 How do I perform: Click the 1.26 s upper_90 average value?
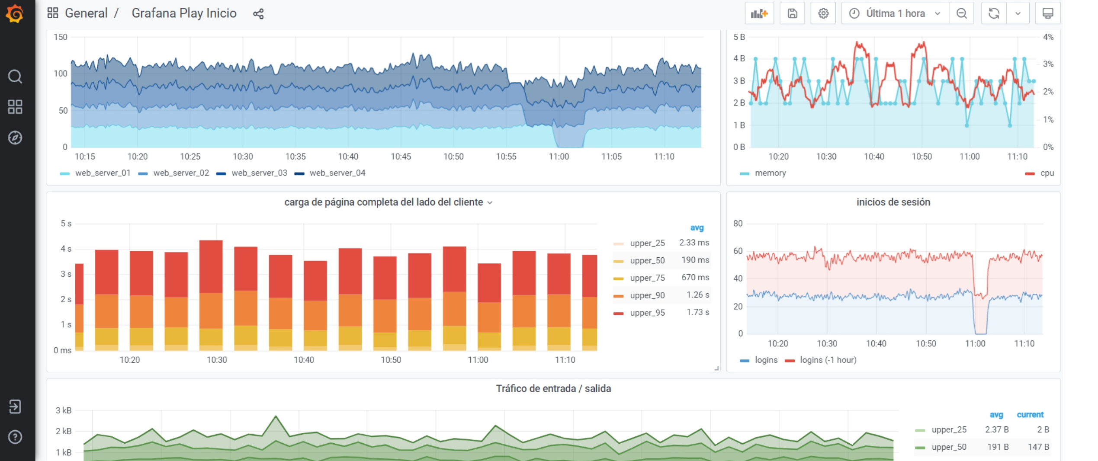697,295
